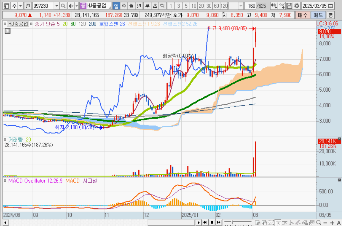Open chart settings gear icon
Image resolution: width=342 pixels, height=226 pixels.
click(x=297, y=6)
